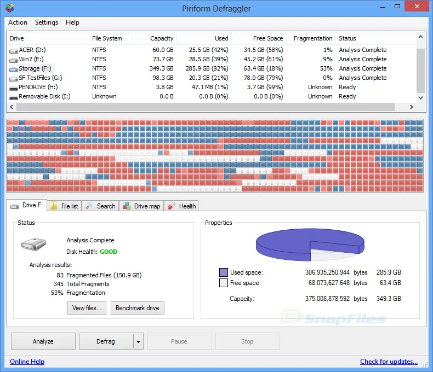Select the PENDRIVE (H:) drive row
This screenshot has width=433, height=372.
tap(212, 87)
